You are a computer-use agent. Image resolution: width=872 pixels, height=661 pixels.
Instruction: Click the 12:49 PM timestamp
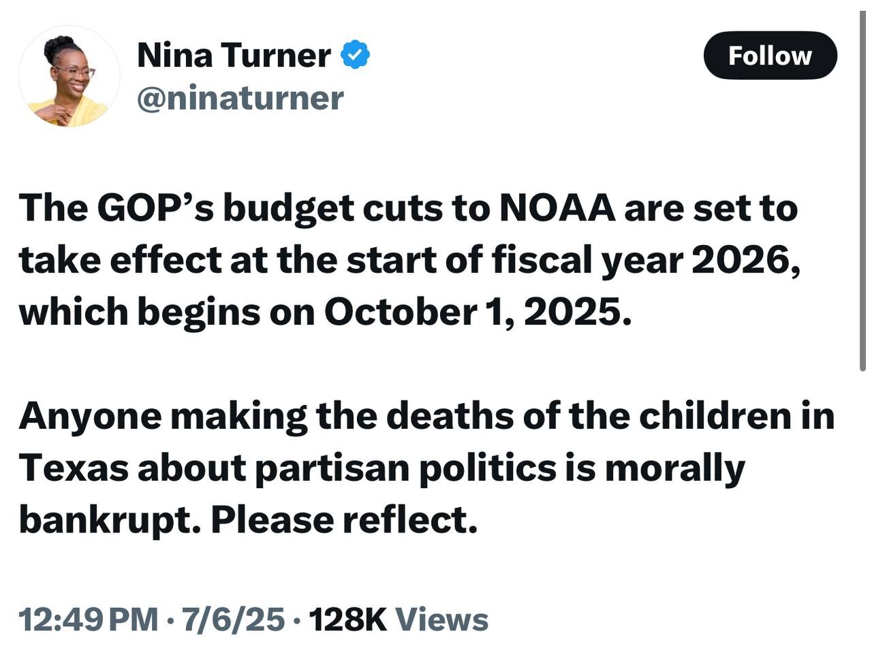point(88,619)
